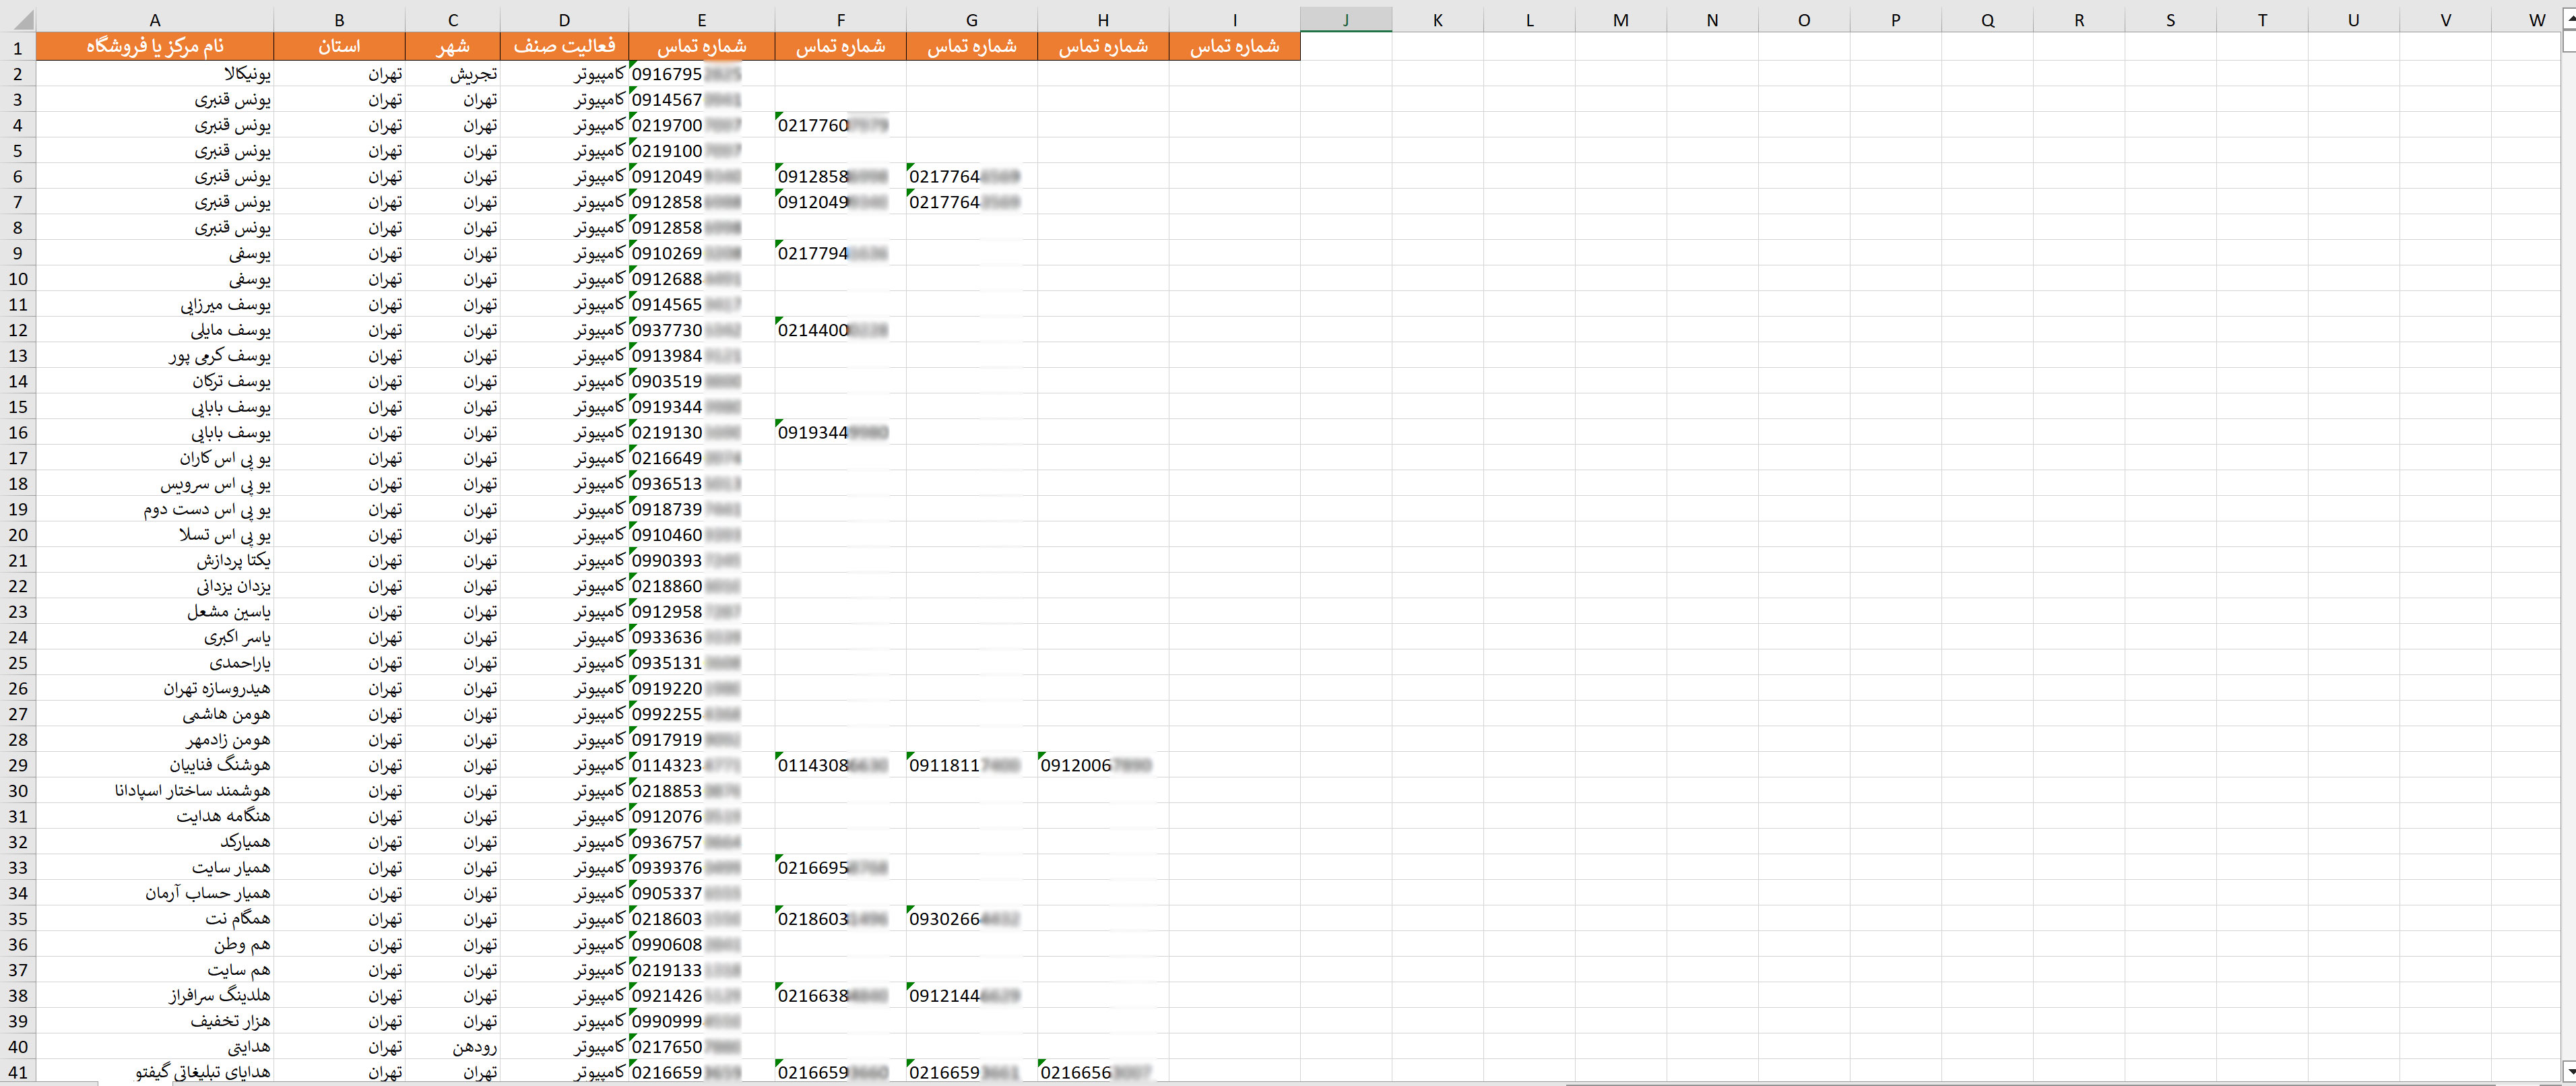This screenshot has height=1086, width=2576.
Task: Select row 1 header
Action: [x=18, y=47]
